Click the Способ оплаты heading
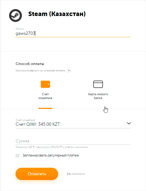Viewport: 146px width, 191px height. pyautogui.click(x=30, y=64)
